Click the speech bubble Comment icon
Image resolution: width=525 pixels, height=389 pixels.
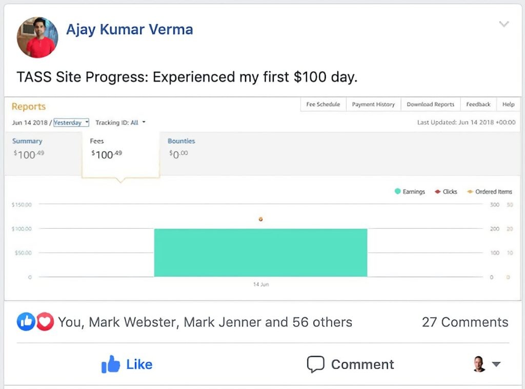(315, 364)
